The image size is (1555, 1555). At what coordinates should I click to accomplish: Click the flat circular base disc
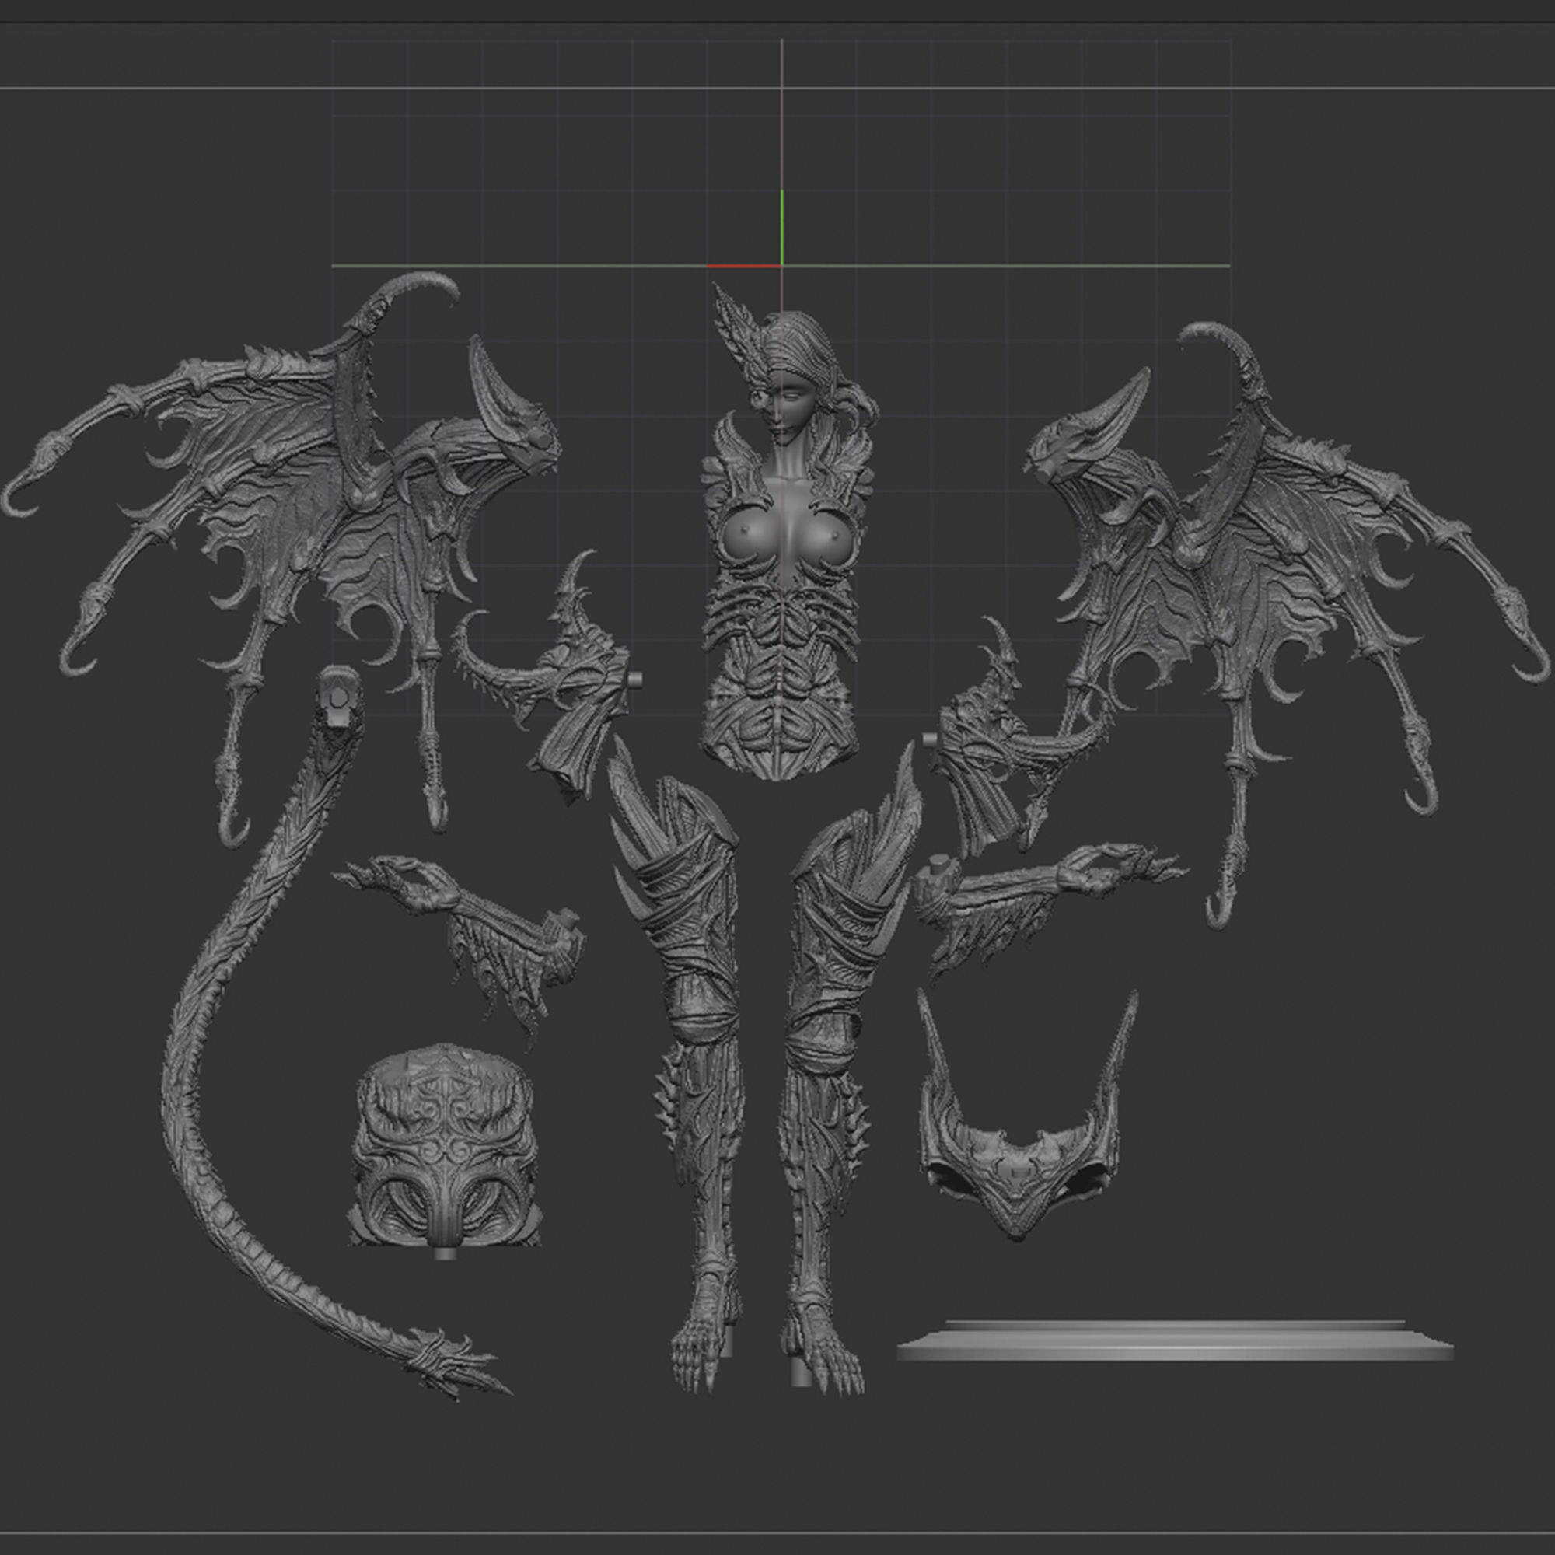click(x=1175, y=1342)
